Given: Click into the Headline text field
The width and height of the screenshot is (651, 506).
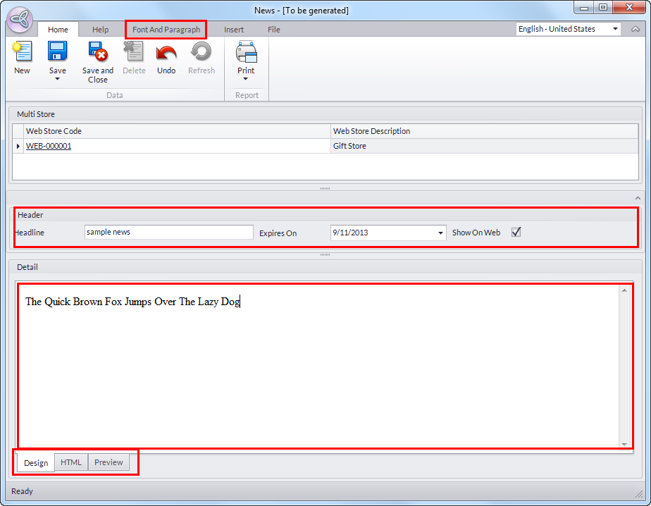Looking at the screenshot, I should (x=168, y=232).
